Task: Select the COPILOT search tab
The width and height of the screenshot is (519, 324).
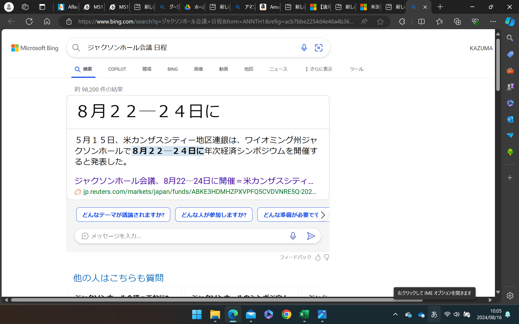Action: point(117,69)
